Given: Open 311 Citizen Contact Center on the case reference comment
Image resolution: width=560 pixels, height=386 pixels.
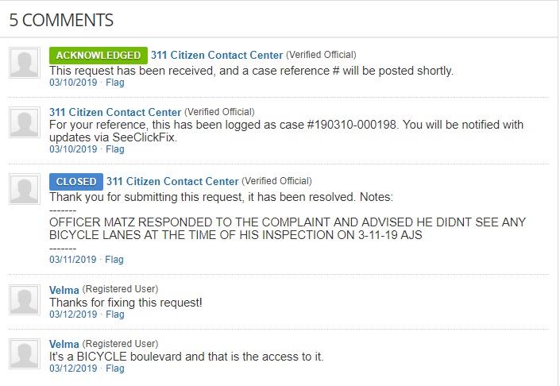Looking at the screenshot, I should 115,112.
